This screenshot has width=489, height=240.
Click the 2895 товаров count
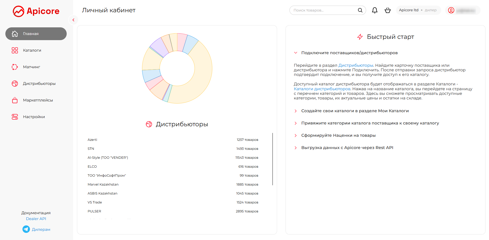(x=247, y=211)
